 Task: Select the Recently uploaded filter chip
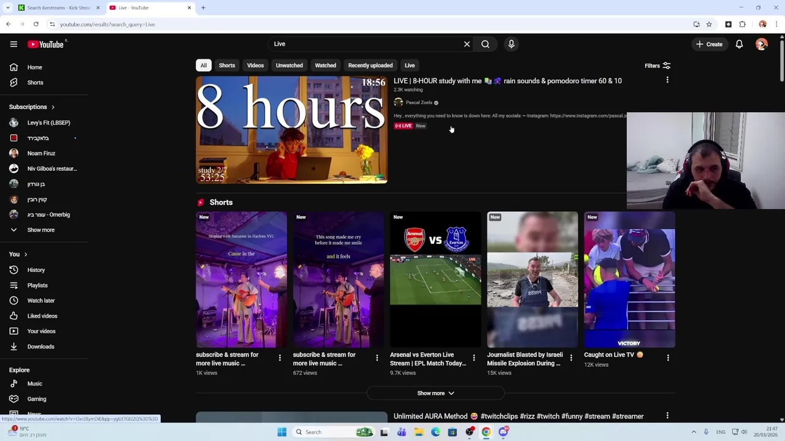(370, 66)
